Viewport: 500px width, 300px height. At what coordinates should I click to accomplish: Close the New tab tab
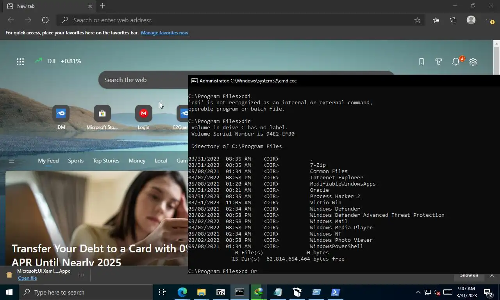pyautogui.click(x=90, y=6)
